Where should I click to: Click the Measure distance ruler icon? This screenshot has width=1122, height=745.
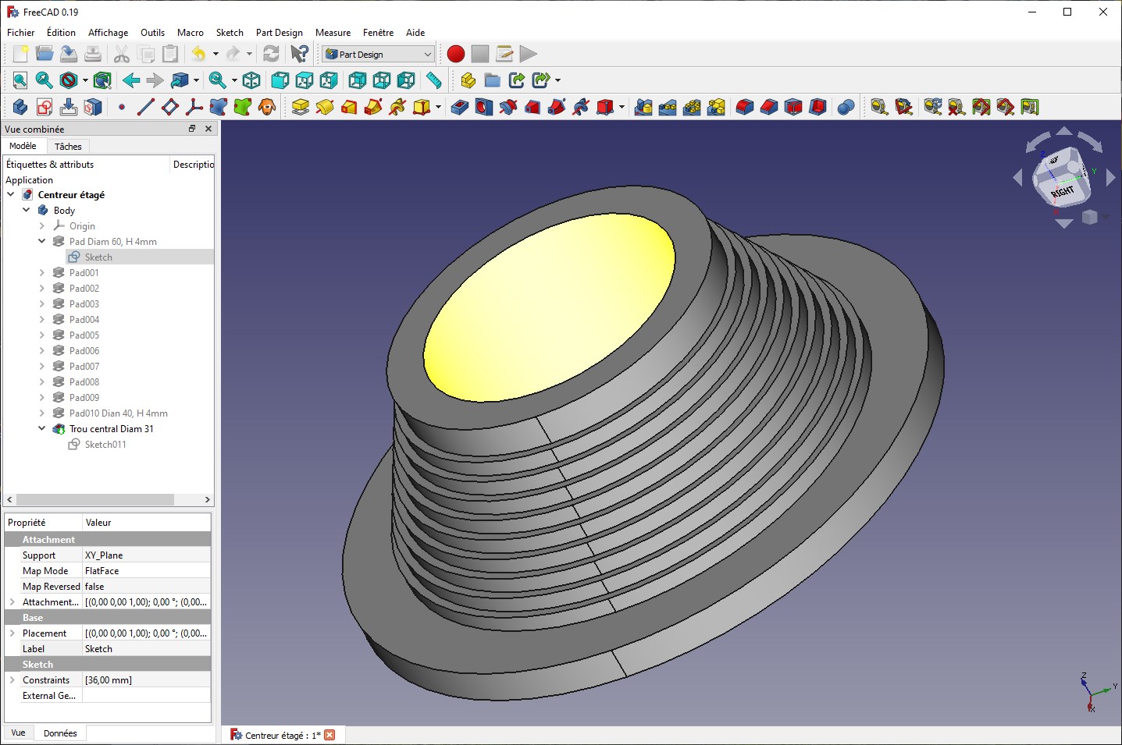click(x=433, y=80)
